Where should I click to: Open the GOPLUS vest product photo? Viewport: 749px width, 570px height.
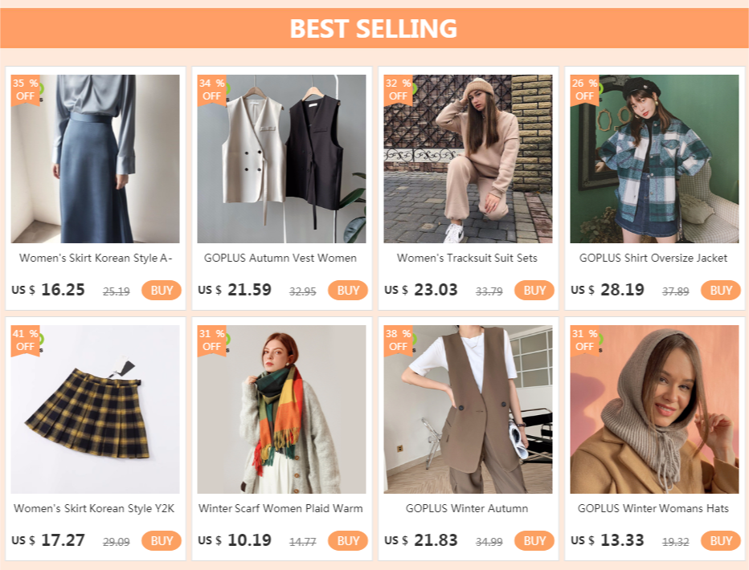pos(282,159)
